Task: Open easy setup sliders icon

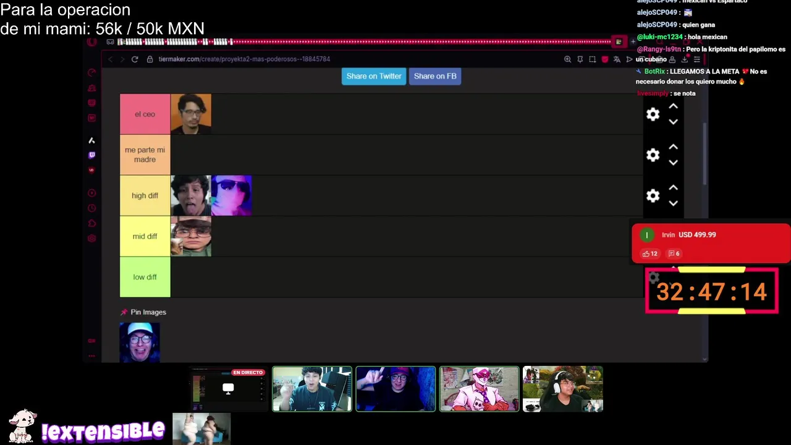Action: click(x=697, y=59)
